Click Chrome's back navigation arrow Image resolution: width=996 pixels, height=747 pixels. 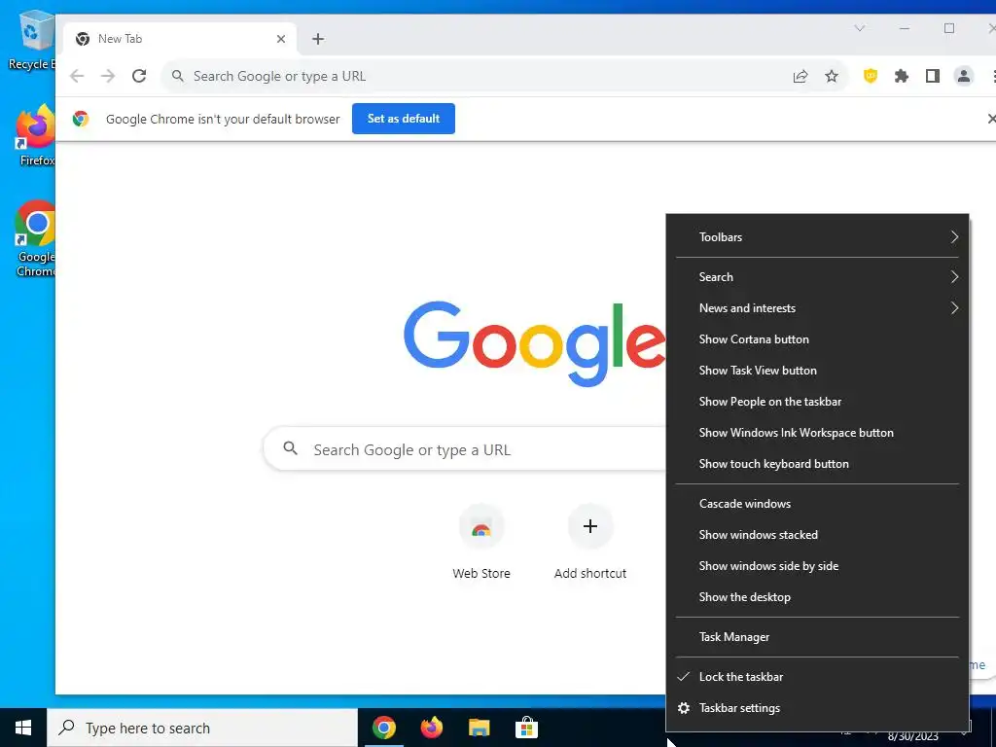(77, 76)
